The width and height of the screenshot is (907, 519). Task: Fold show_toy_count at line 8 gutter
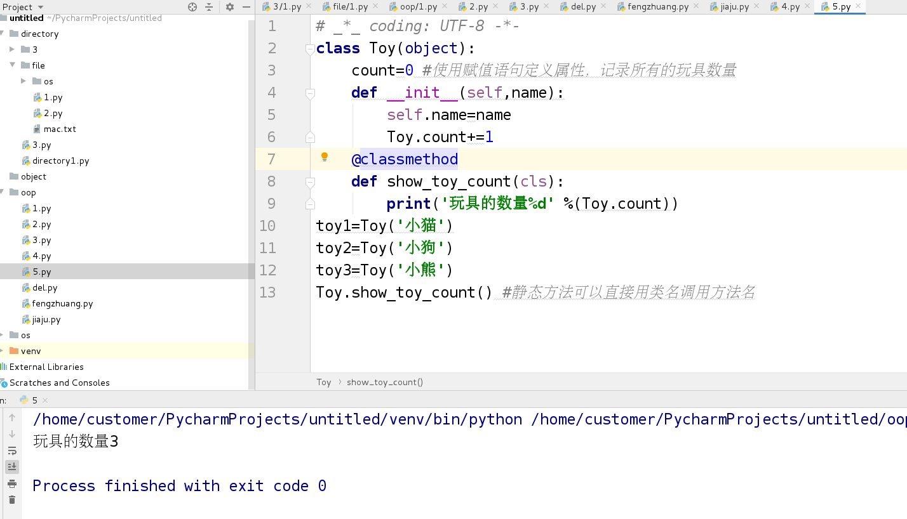click(310, 182)
